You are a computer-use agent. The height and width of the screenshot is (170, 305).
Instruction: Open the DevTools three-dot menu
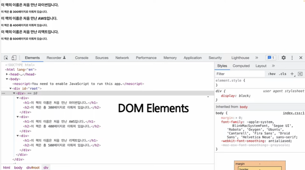point(292,58)
